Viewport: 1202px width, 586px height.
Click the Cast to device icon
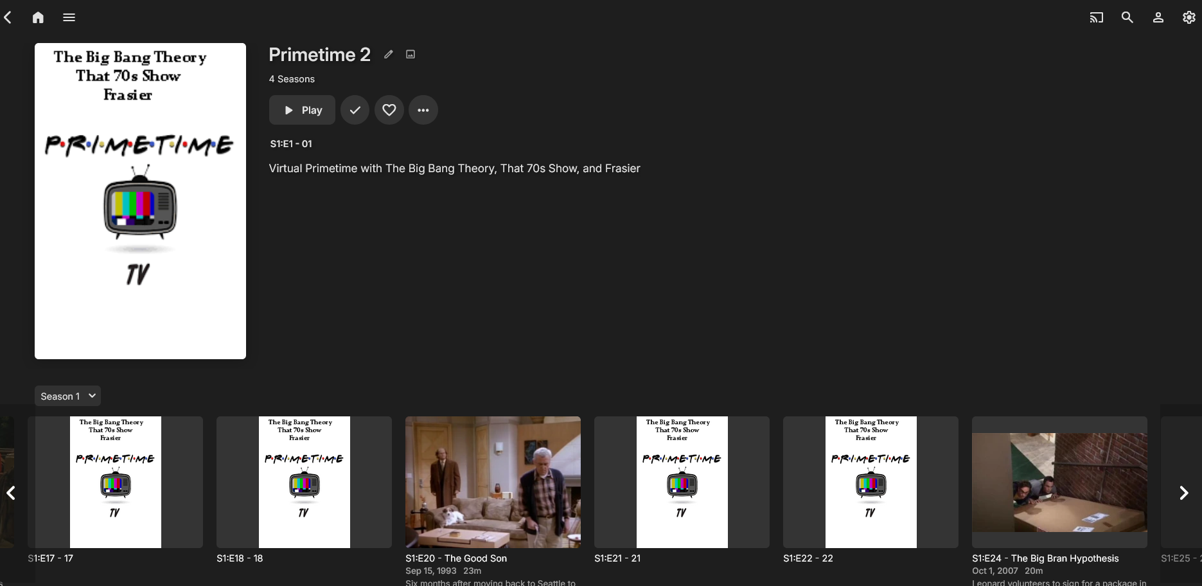pos(1096,17)
